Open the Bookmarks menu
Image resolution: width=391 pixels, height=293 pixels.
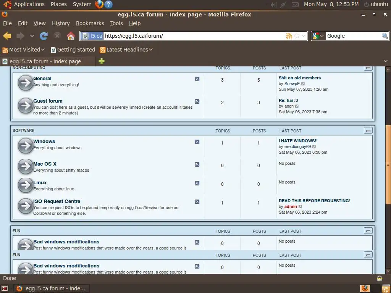[90, 23]
